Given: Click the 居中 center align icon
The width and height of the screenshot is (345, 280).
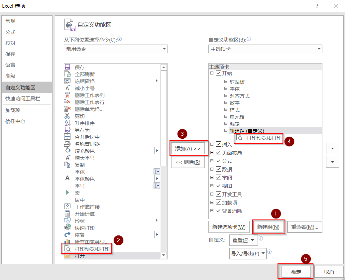Looking at the screenshot, I should 67,200.
